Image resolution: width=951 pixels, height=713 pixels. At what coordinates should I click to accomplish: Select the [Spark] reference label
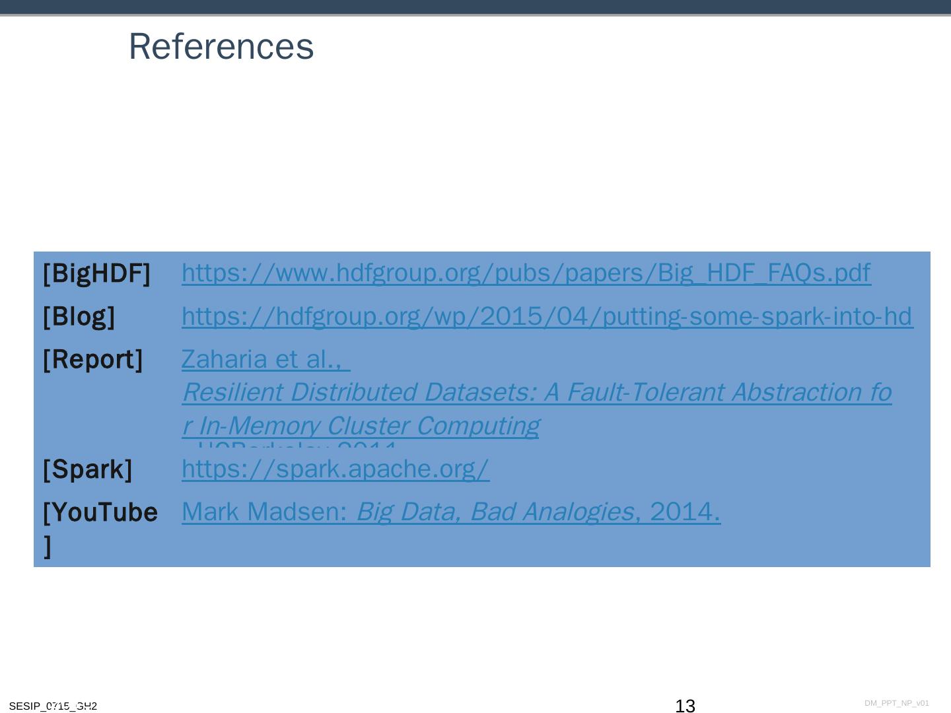tap(87, 469)
